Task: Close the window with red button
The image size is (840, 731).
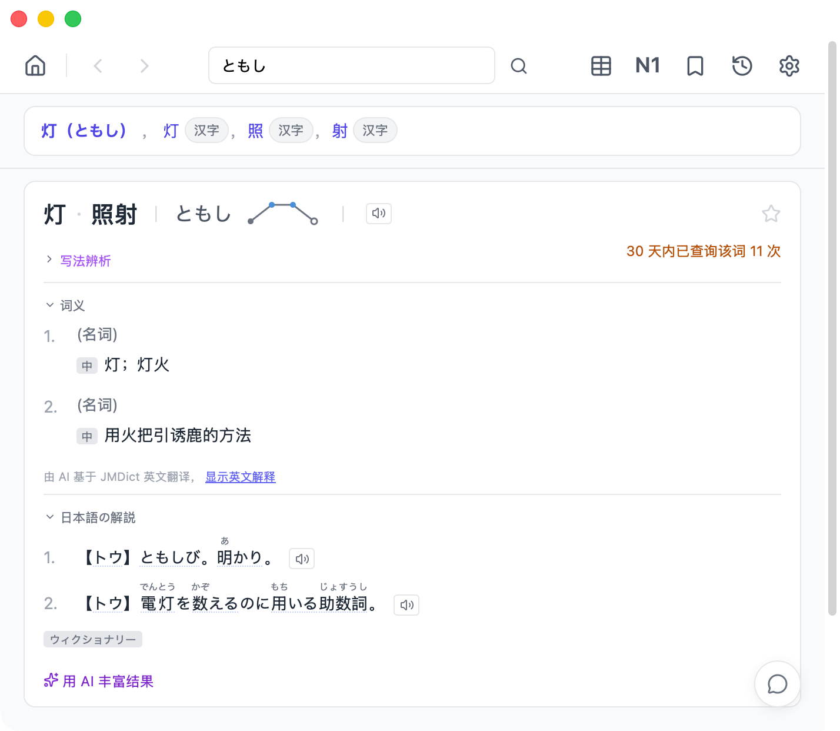Action: pos(19,19)
